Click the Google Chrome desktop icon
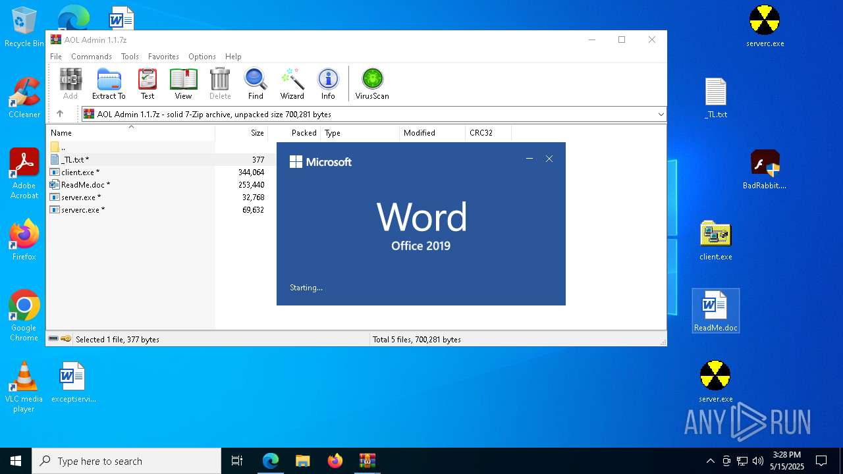Viewport: 843px width, 474px height. (24, 316)
